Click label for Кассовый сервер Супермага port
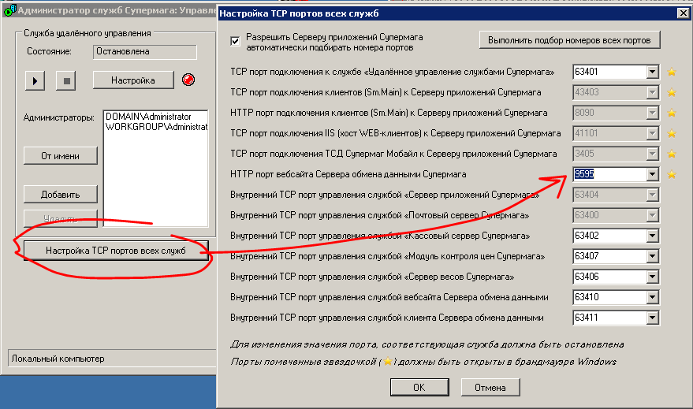 [x=380, y=236]
